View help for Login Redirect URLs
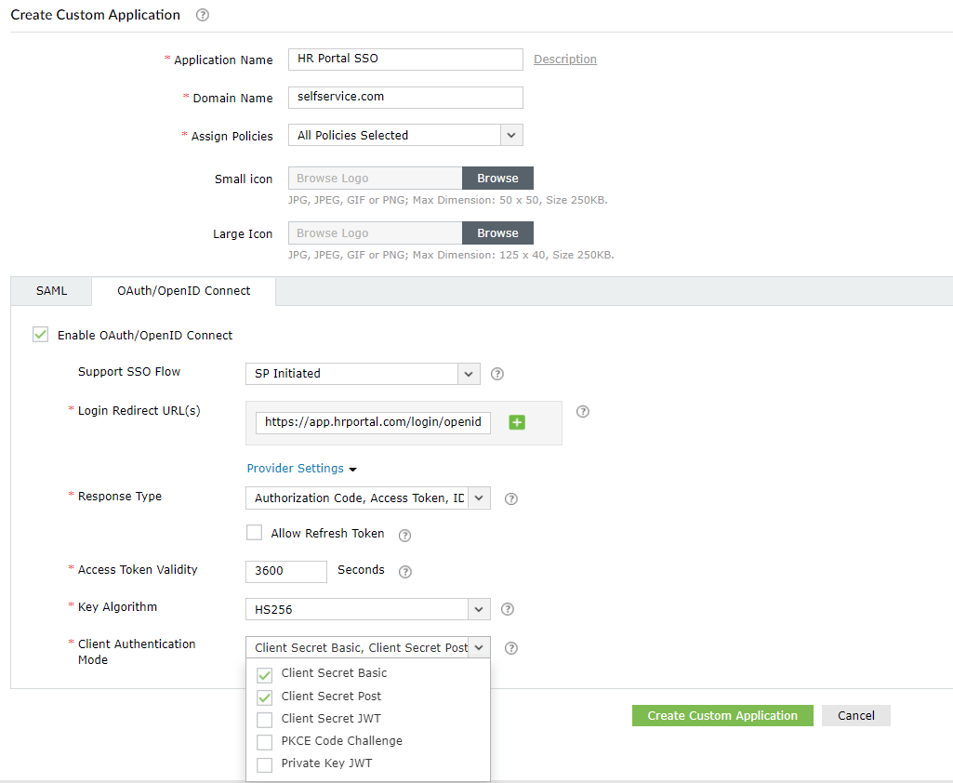The height and width of the screenshot is (783, 953). click(x=583, y=411)
